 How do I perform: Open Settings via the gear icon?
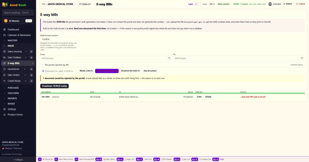click(x=5, y=109)
